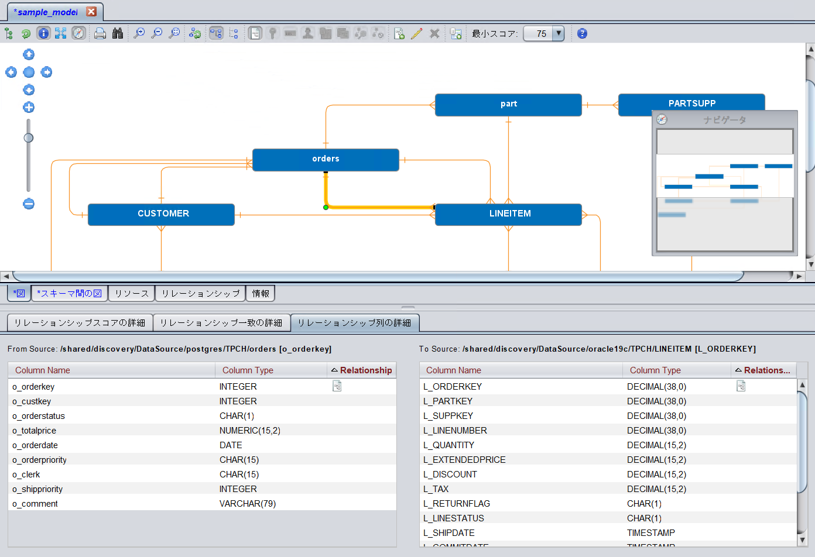This screenshot has height=557, width=815.
Task: Select the LINEITEM table node
Action: tap(508, 215)
